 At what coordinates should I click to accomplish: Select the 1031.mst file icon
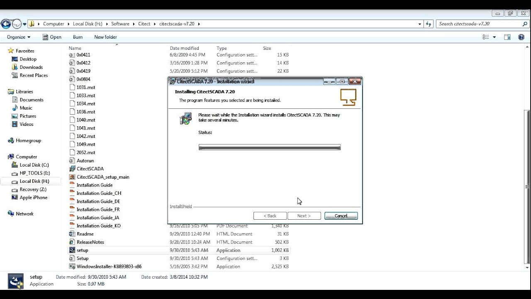point(72,87)
